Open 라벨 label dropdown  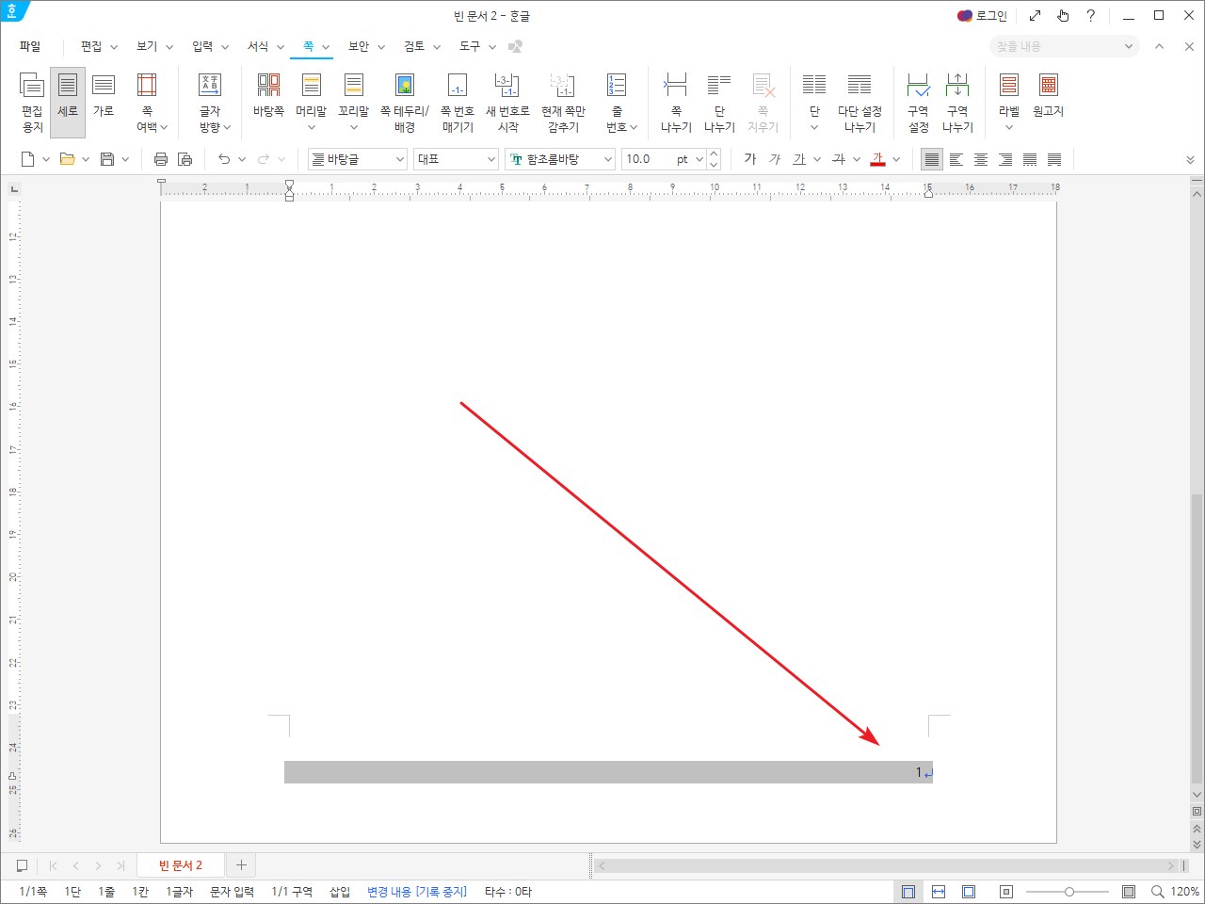click(x=1009, y=103)
